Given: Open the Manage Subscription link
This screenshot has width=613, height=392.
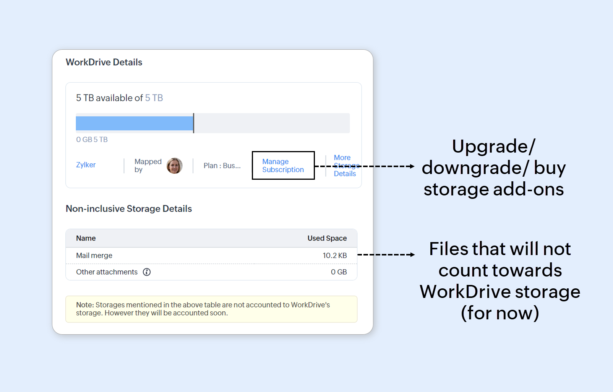Looking at the screenshot, I should point(283,166).
